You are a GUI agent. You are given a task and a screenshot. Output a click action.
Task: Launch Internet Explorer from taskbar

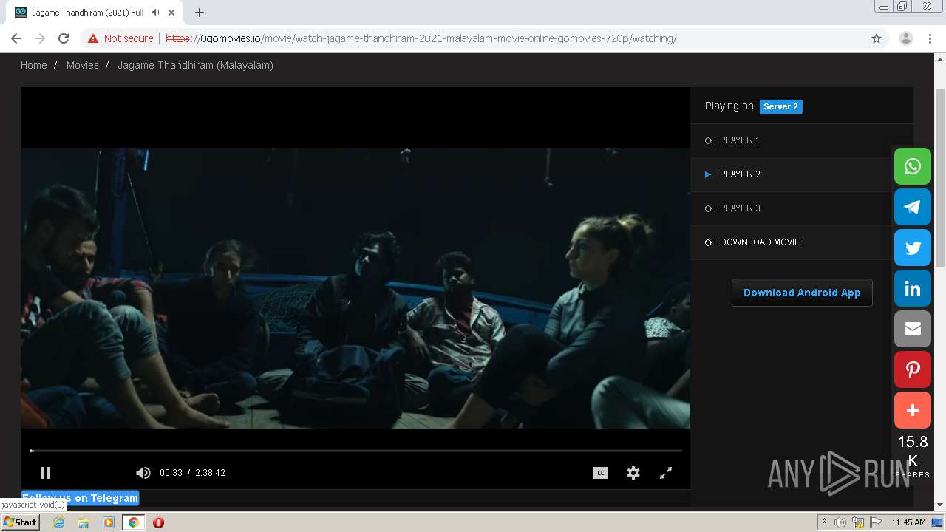click(x=58, y=522)
